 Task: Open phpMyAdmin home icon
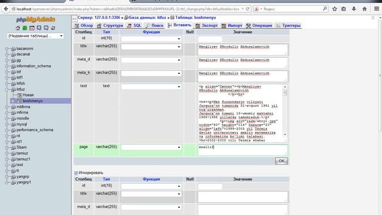[17, 28]
